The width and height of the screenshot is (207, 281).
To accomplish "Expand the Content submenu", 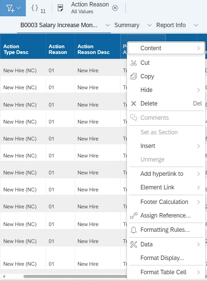I will pos(199,48).
